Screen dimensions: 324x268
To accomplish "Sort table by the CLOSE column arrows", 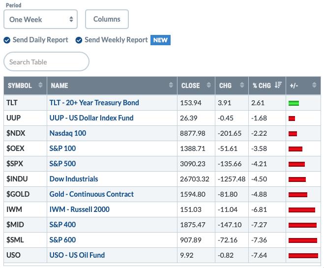I will click(x=209, y=85).
